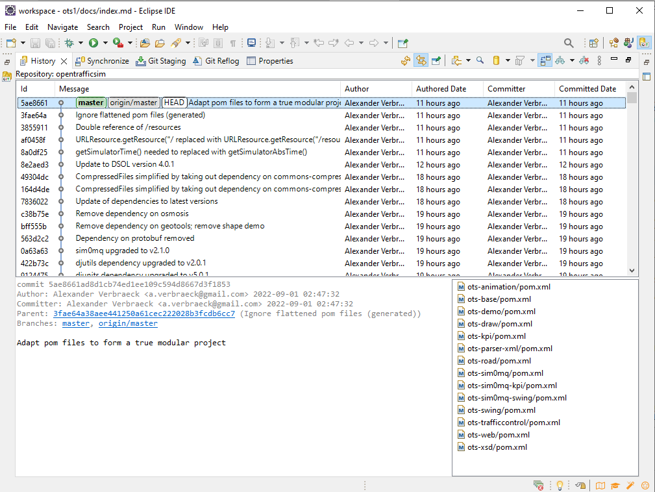Open the Run dropdown arrow
The width and height of the screenshot is (655, 492).
105,43
